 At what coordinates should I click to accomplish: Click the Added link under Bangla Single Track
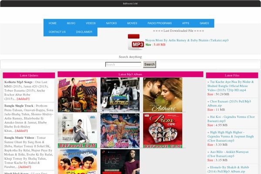click(x=21, y=131)
